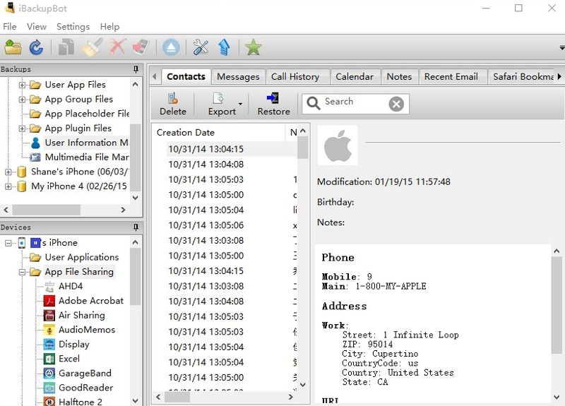Click the red X delete toolbar icon
Viewport: 565px width, 406px height.
(117, 47)
